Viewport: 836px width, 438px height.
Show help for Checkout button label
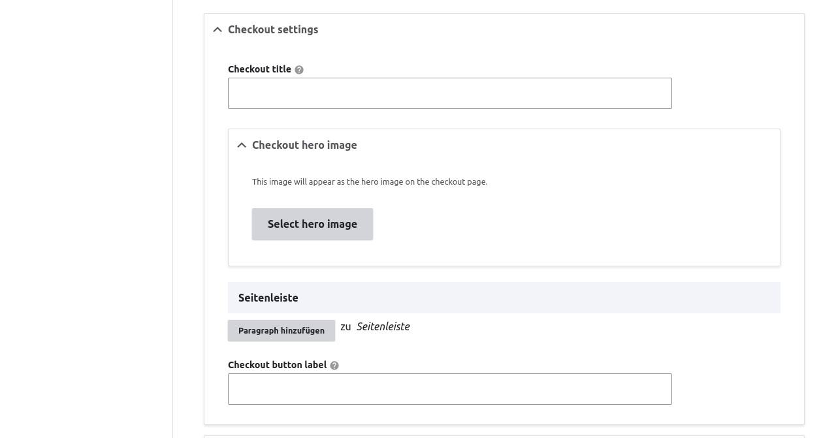tap(334, 366)
